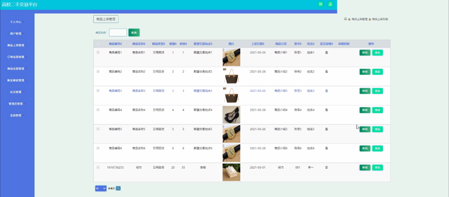Click the 商品上架管理 tab button
Screen dimensions: 449x197
pyautogui.click(x=106, y=19)
